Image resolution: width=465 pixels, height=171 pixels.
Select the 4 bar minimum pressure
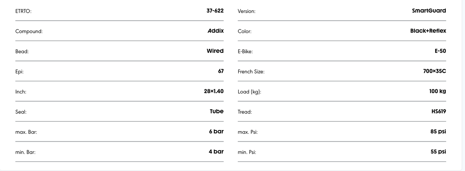tap(216, 151)
